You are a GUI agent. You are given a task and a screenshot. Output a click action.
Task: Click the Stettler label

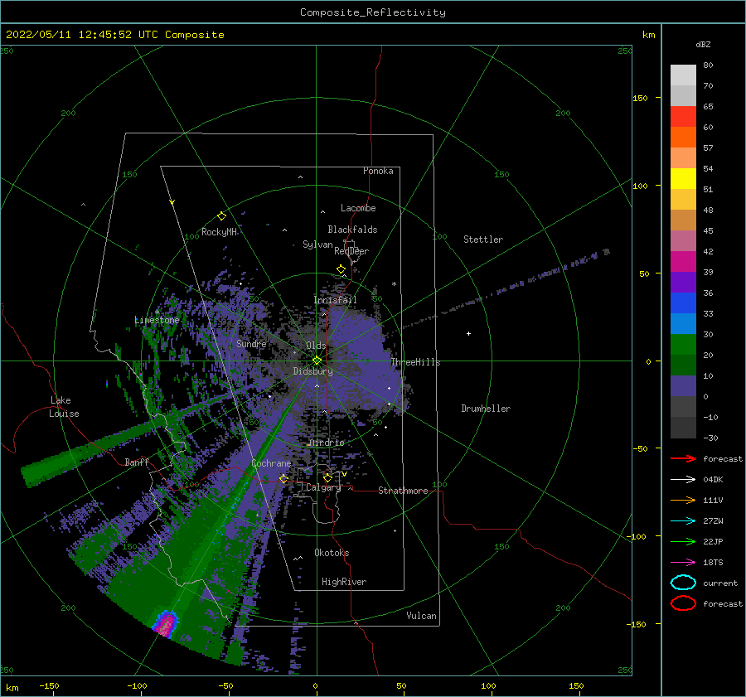[483, 240]
